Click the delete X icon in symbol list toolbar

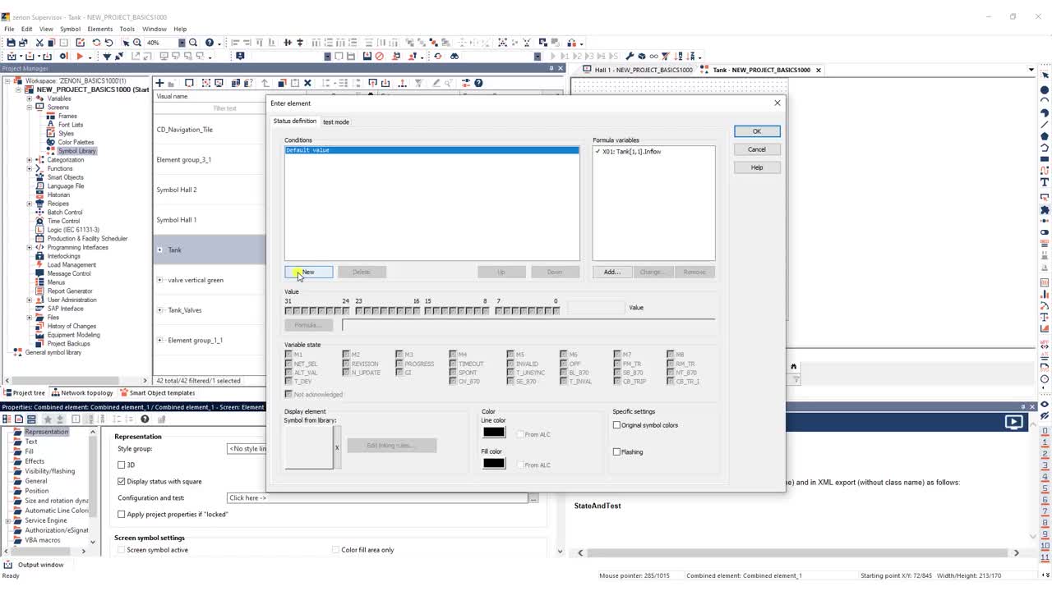(x=307, y=83)
